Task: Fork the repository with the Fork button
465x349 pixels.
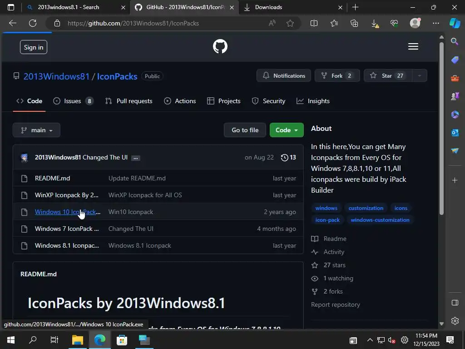Action: 337,76
